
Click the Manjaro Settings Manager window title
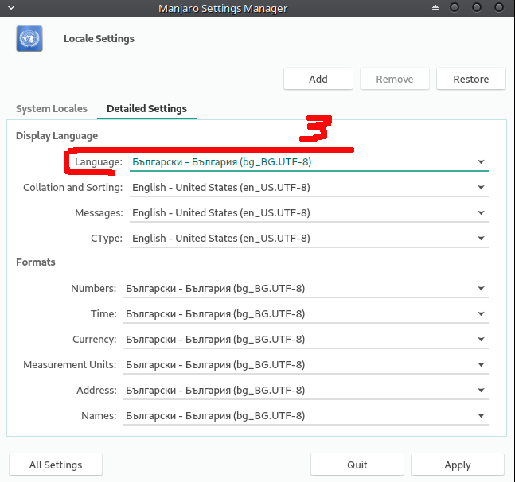pyautogui.click(x=223, y=8)
